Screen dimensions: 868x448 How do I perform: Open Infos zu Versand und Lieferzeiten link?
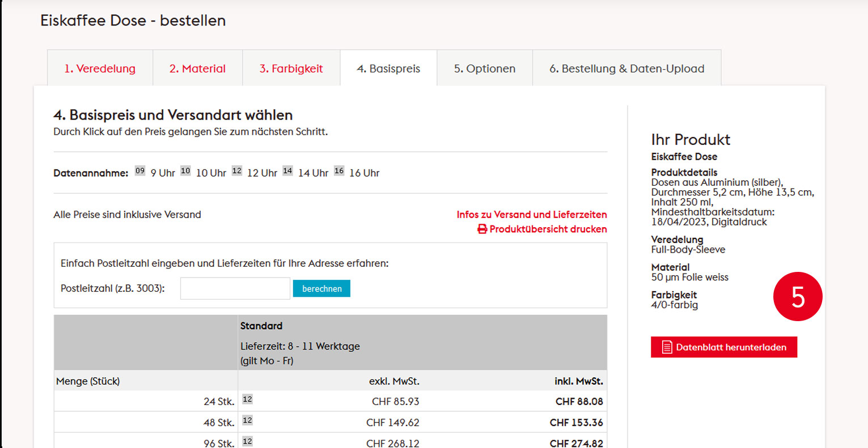[x=531, y=215]
